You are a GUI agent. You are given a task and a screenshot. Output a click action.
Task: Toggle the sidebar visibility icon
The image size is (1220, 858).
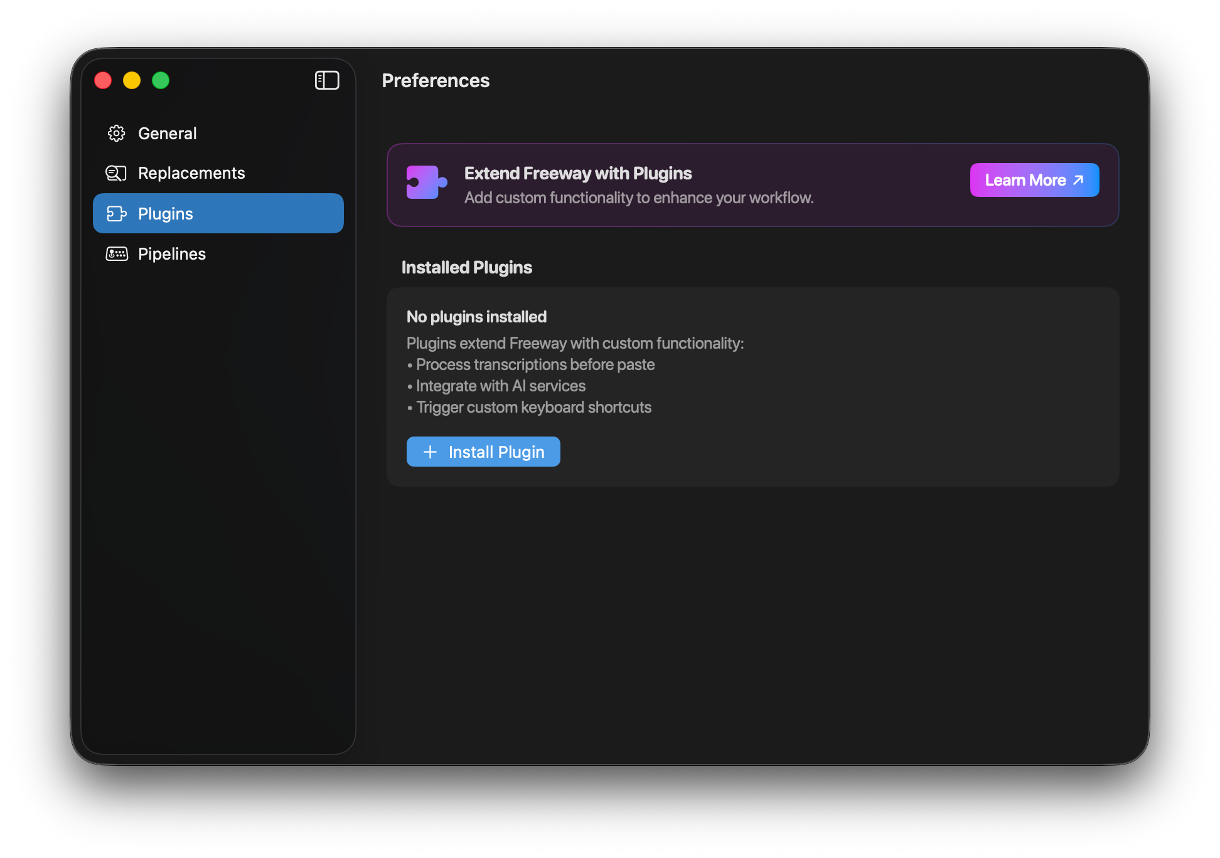pyautogui.click(x=326, y=80)
